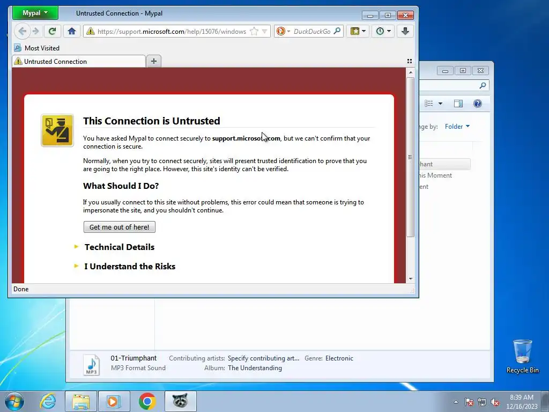
Task: Go back with the browser Back arrow
Action: pos(23,31)
